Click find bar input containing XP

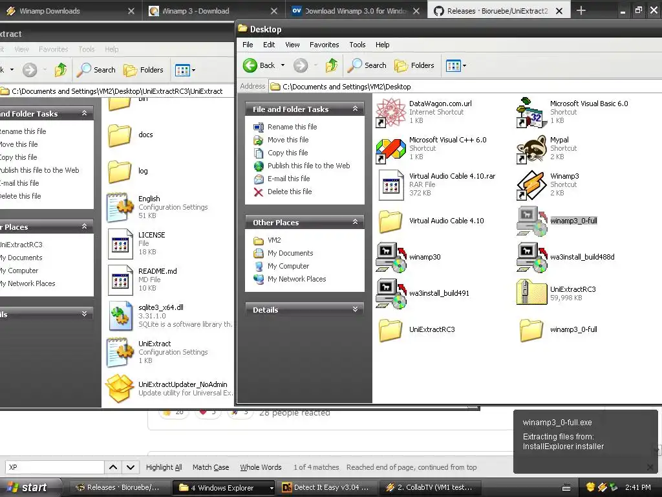55,467
